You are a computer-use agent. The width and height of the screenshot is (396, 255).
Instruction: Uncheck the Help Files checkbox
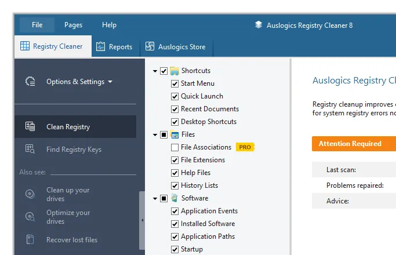click(x=175, y=173)
